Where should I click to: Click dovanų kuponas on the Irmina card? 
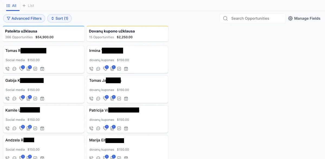click(102, 60)
